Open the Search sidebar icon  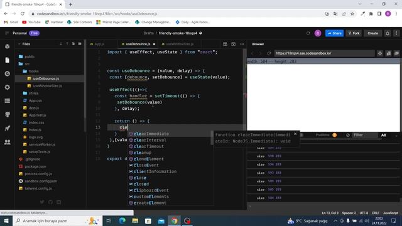coord(7,74)
